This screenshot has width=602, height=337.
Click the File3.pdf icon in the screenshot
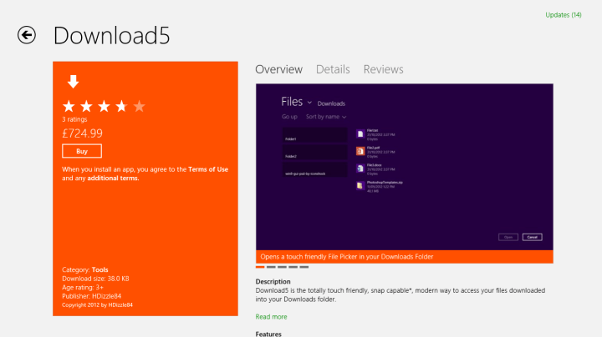(360, 151)
